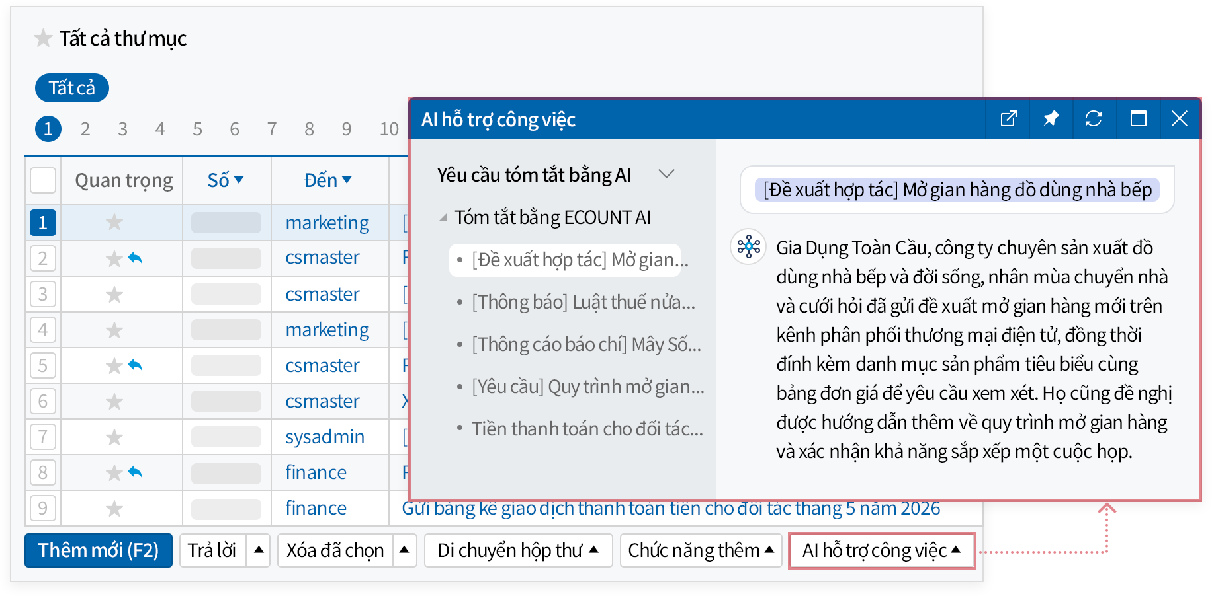Star the email in row 5
Viewport: 1212px width, 596px height.
tap(114, 365)
